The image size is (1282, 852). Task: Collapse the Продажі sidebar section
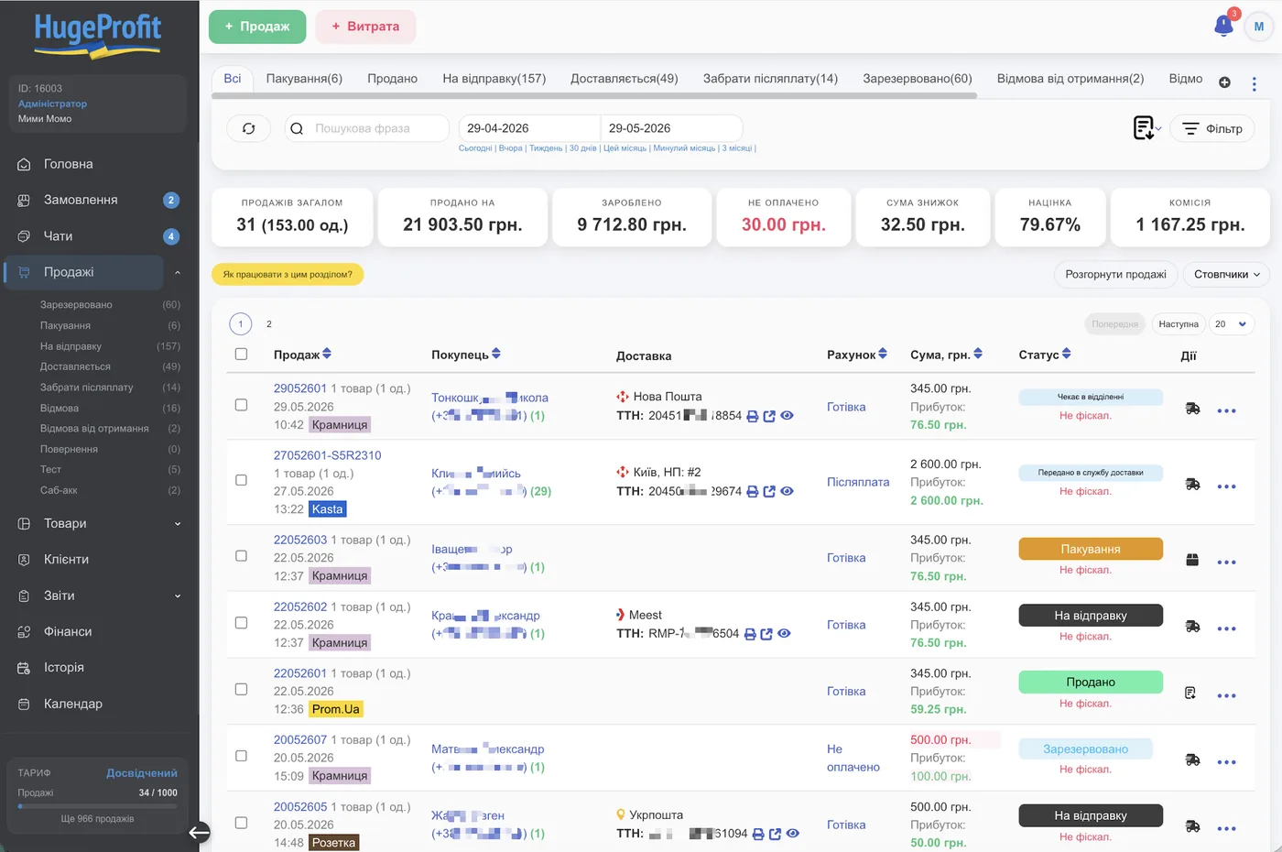tap(178, 272)
